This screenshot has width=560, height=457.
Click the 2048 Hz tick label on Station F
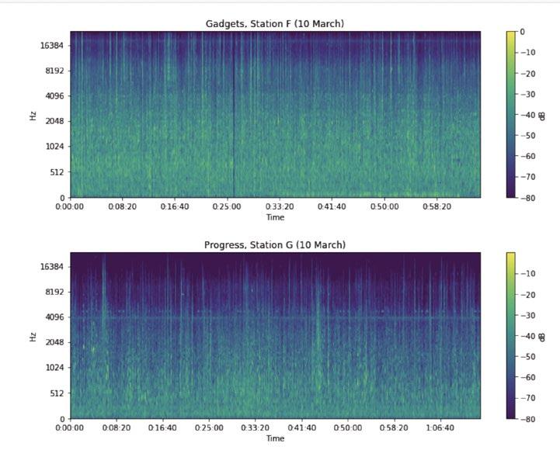coord(54,121)
